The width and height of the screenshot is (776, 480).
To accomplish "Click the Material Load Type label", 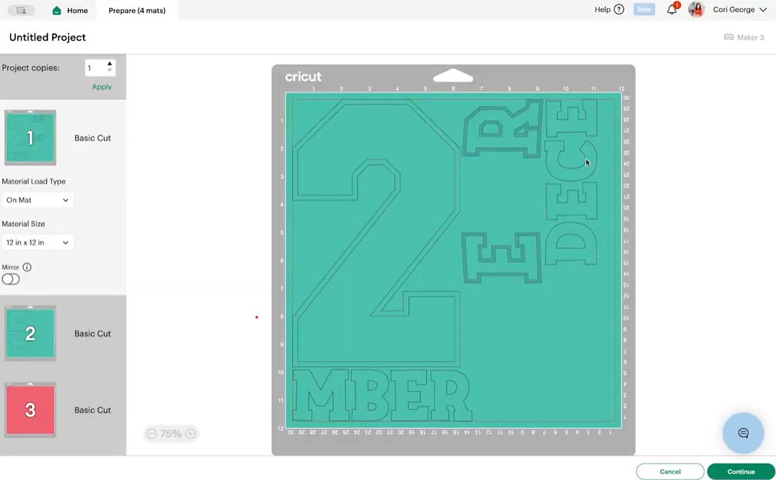I will pos(34,181).
